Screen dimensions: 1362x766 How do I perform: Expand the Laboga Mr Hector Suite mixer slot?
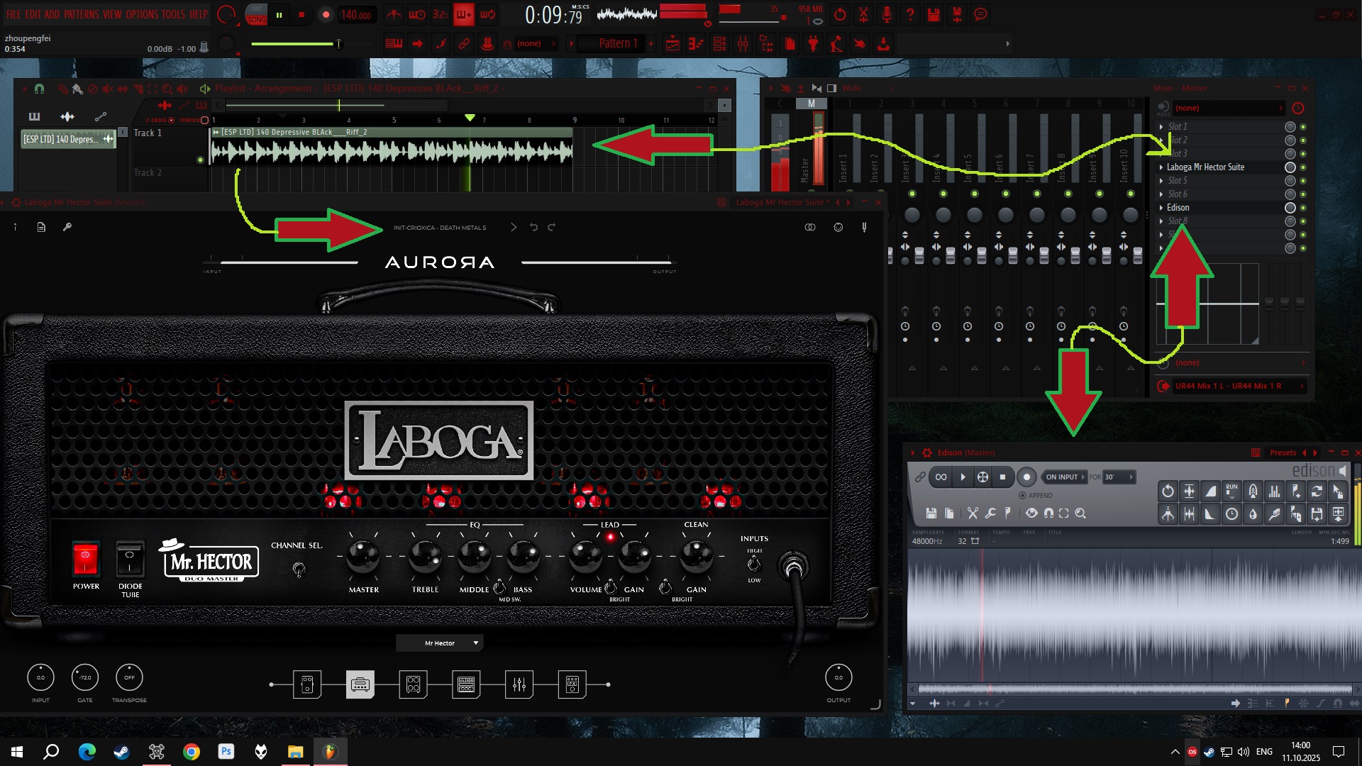coord(1161,167)
